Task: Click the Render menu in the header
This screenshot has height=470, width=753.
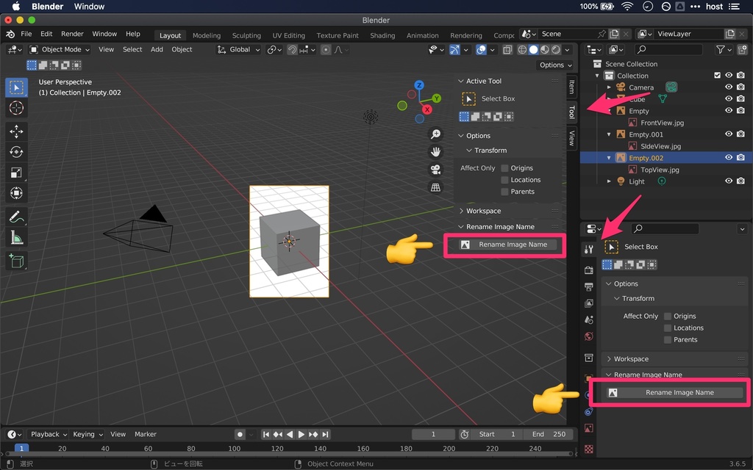Action: 72,34
